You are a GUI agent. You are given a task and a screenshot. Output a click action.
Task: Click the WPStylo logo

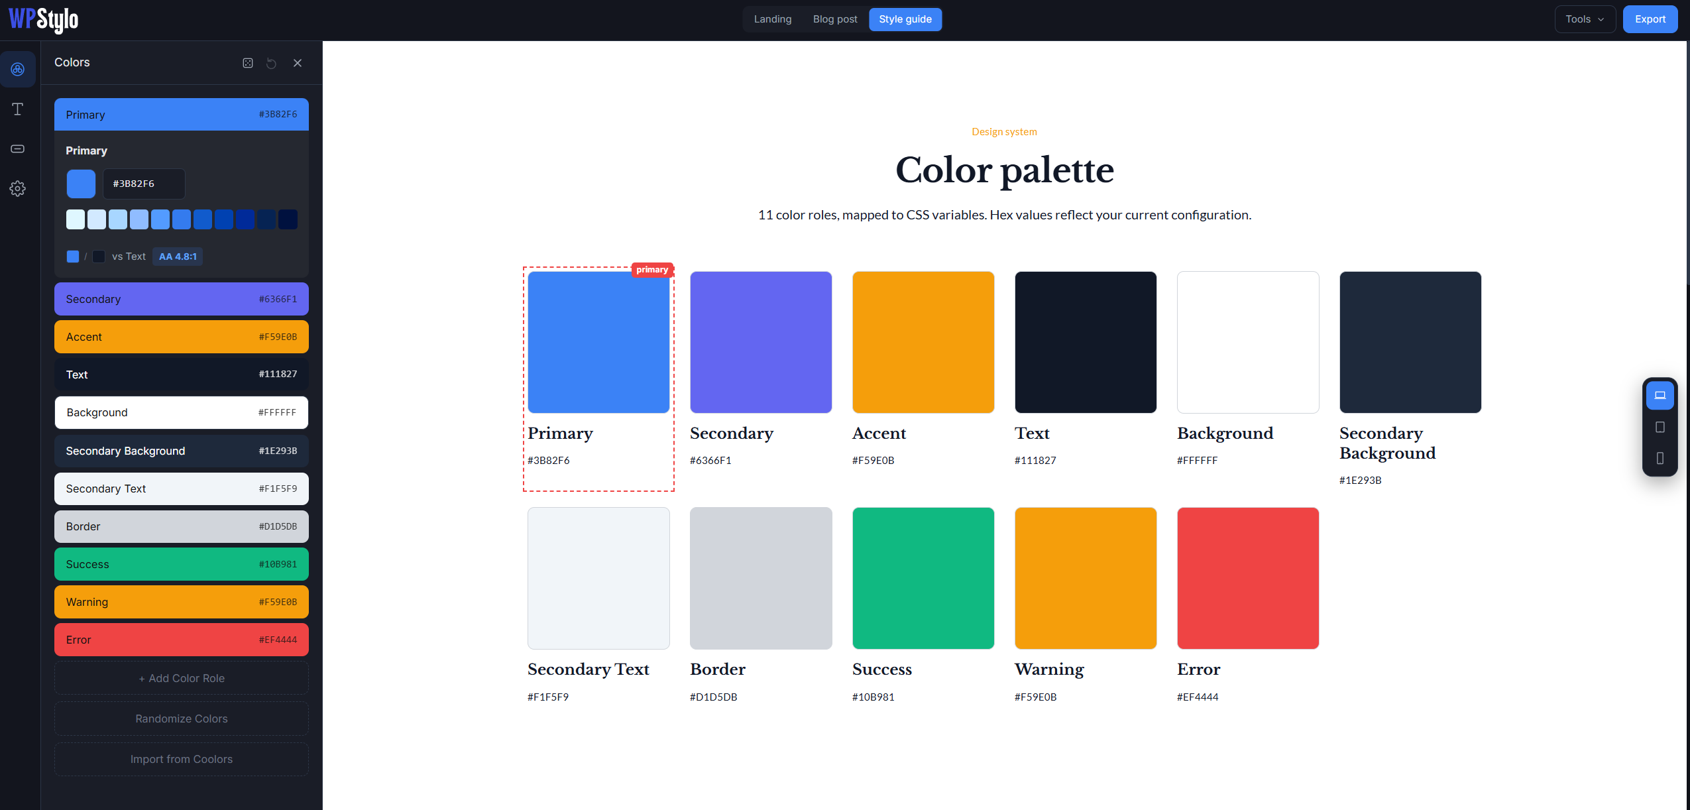pyautogui.click(x=44, y=19)
